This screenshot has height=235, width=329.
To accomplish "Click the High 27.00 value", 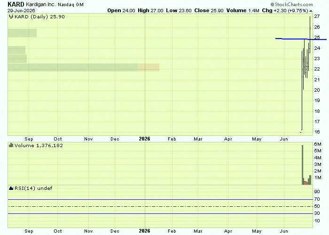I will coord(150,10).
